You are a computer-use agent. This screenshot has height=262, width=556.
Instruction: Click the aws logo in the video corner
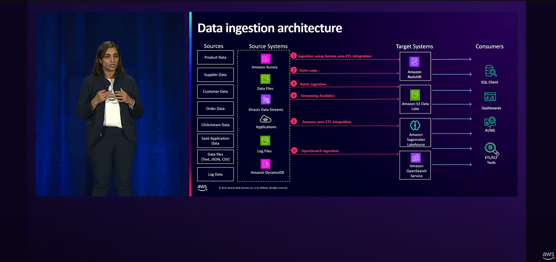[x=548, y=255]
